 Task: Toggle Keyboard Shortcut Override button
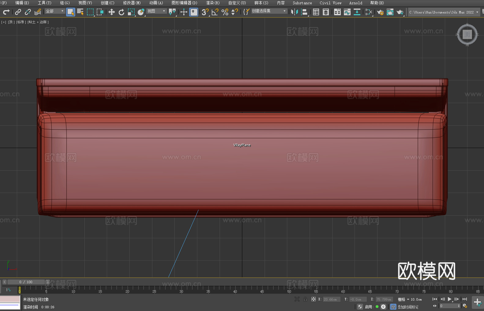tap(194, 12)
